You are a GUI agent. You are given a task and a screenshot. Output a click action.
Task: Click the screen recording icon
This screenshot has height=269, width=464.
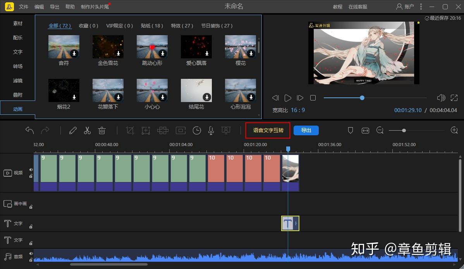pyautogui.click(x=226, y=130)
